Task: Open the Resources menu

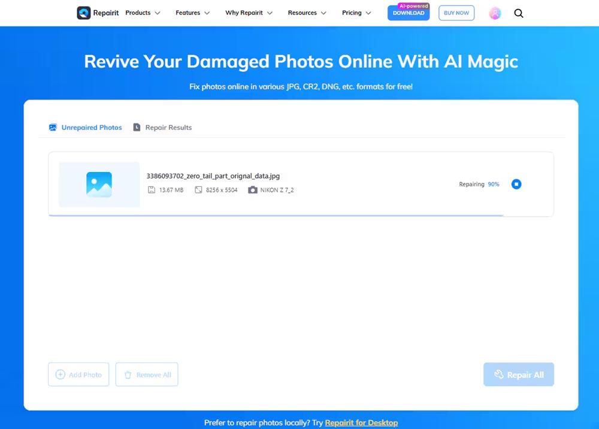Action: coord(307,13)
